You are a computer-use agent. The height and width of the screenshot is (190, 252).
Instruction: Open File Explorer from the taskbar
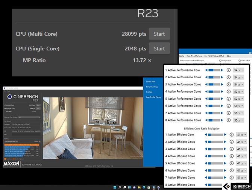pyautogui.click(x=139, y=187)
